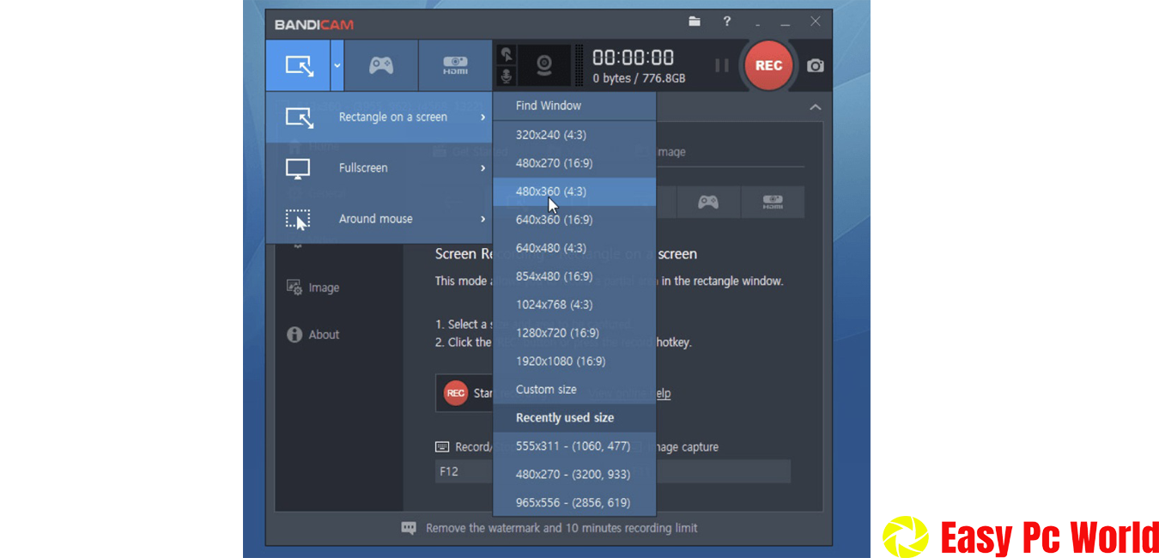Select the Game recording mode
This screenshot has width=1159, height=558.
380,65
